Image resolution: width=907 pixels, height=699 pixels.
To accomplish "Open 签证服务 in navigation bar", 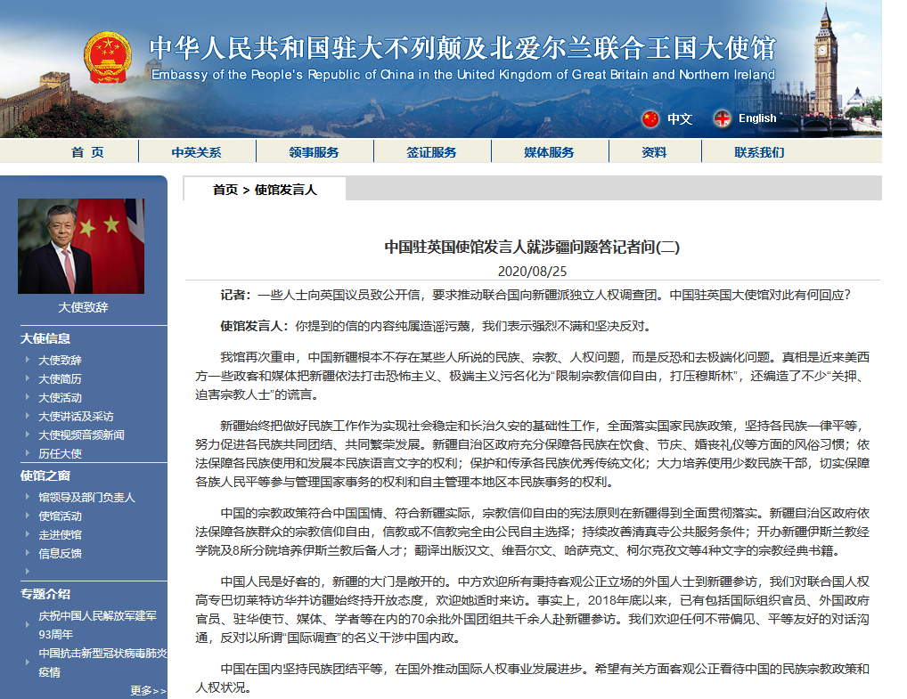I will pyautogui.click(x=431, y=152).
